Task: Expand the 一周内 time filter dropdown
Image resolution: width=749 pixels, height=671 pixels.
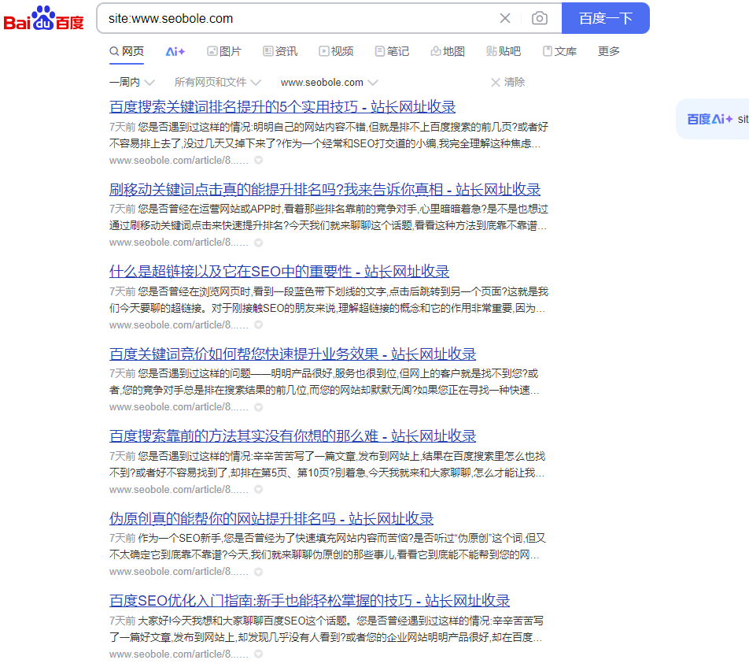Action: (132, 82)
